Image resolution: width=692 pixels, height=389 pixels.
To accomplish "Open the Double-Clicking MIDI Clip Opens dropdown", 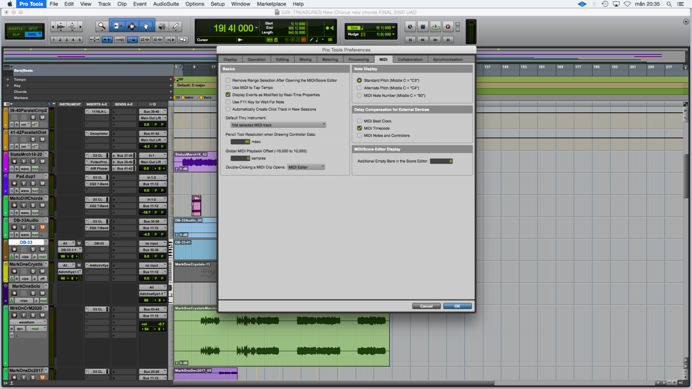I will 306,167.
